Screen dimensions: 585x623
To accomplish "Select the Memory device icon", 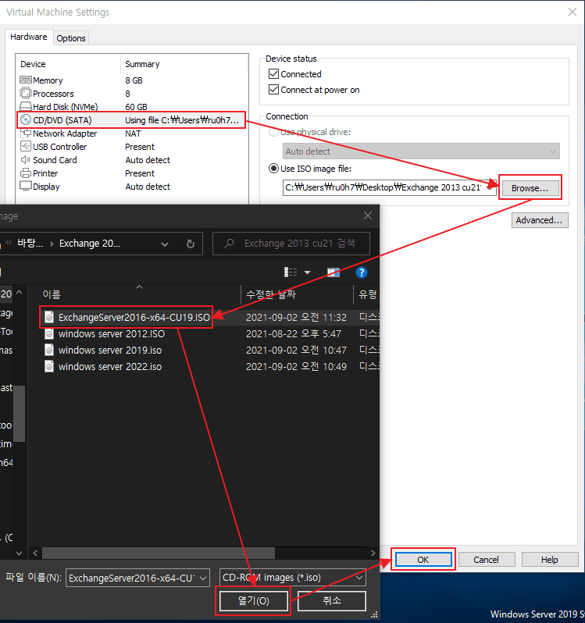I will [x=26, y=80].
